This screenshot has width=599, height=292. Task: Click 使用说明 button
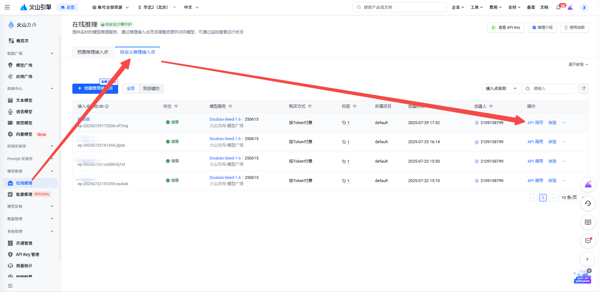(x=574, y=28)
